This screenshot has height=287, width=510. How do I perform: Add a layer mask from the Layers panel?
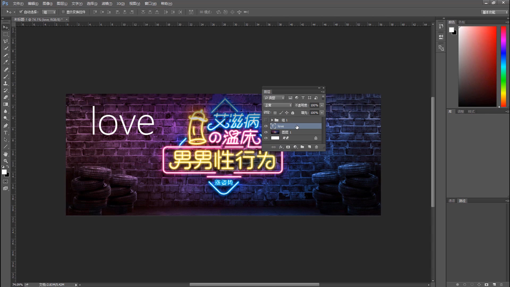click(288, 147)
